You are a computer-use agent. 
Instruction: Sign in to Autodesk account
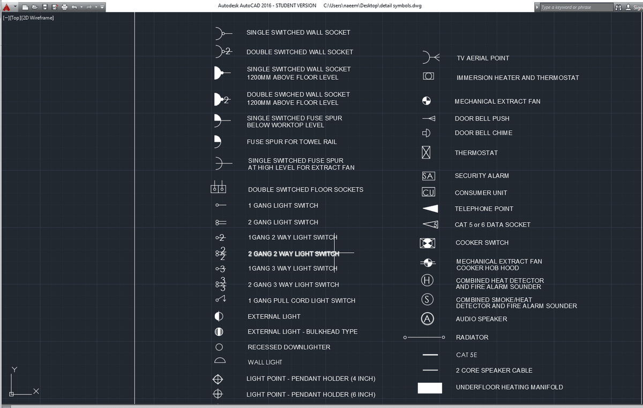click(639, 7)
